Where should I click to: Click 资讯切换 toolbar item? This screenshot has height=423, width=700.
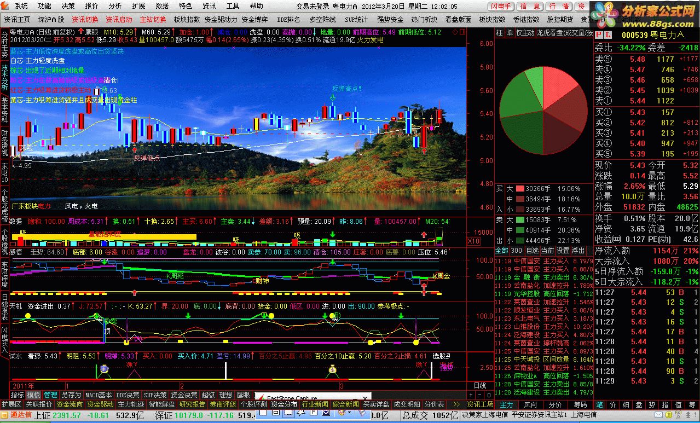click(85, 19)
